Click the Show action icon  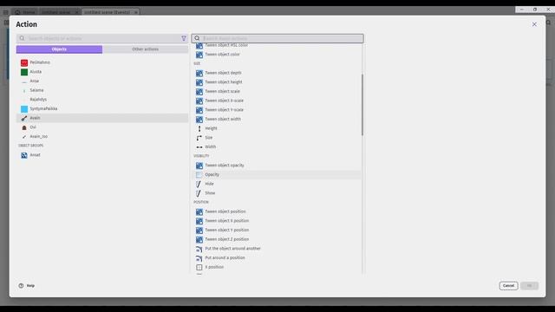point(199,193)
